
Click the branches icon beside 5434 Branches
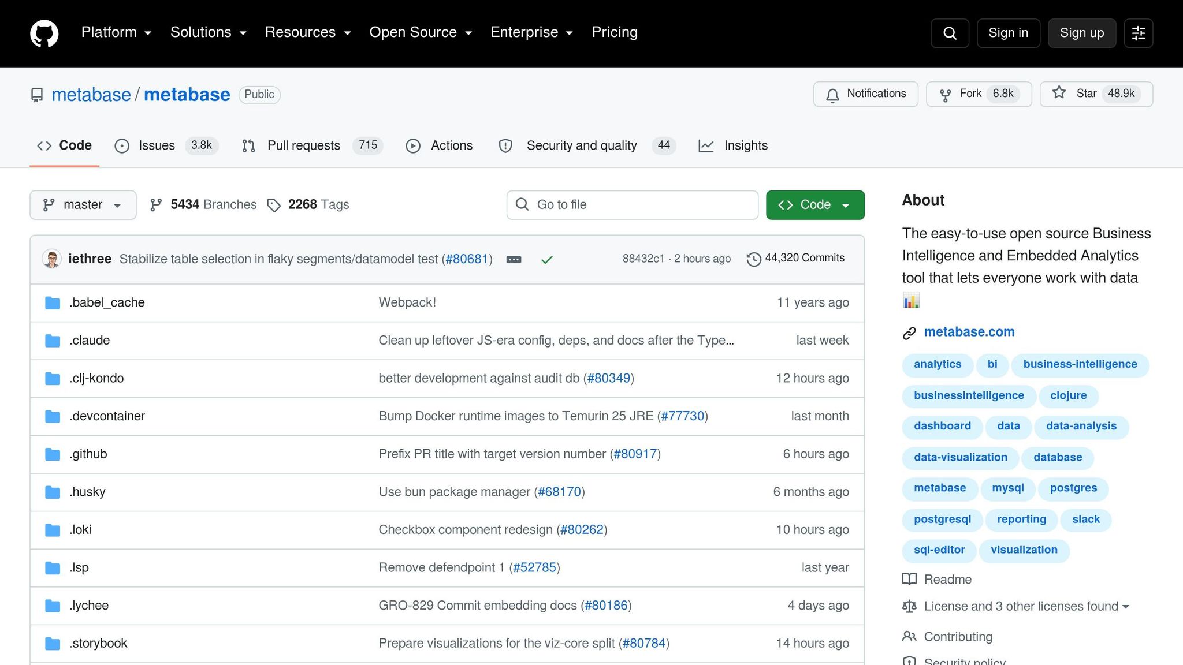coord(156,205)
